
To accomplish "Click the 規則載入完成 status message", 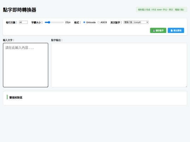I will point(161,9).
